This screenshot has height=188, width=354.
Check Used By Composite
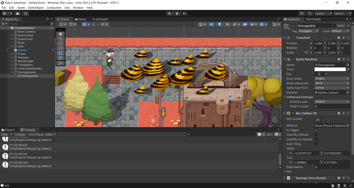(316, 139)
